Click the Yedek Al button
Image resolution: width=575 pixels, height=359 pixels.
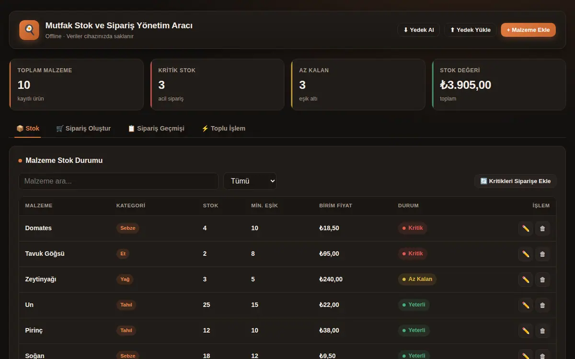pyautogui.click(x=418, y=30)
